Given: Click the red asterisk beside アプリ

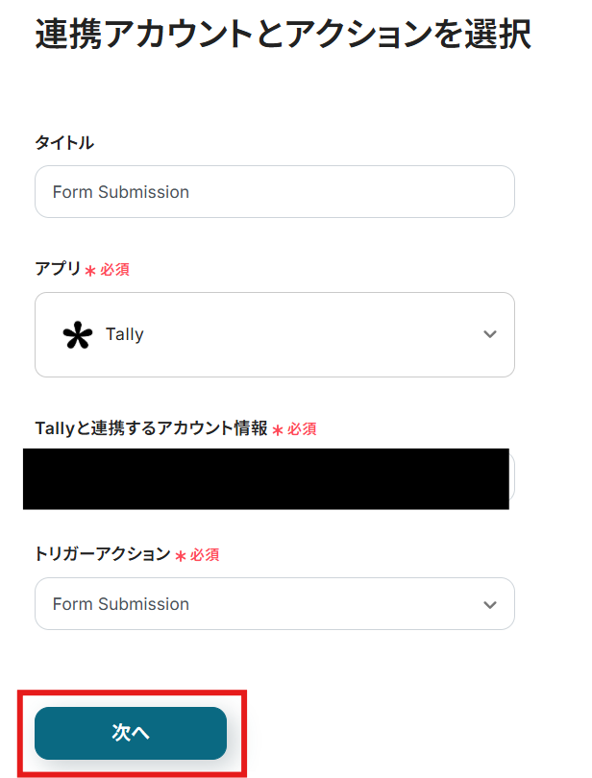Looking at the screenshot, I should (90, 271).
